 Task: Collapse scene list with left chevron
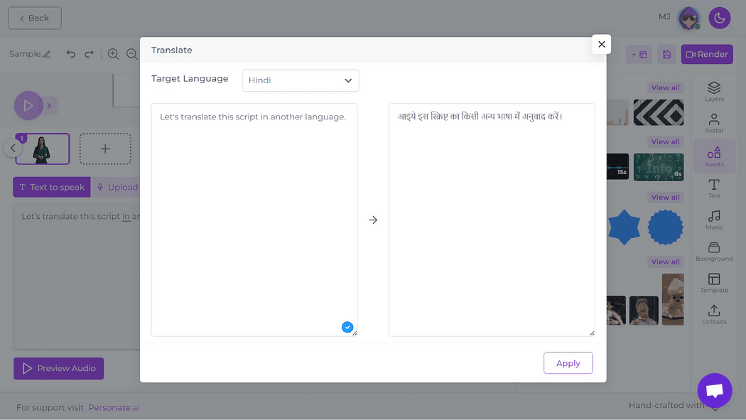12,149
